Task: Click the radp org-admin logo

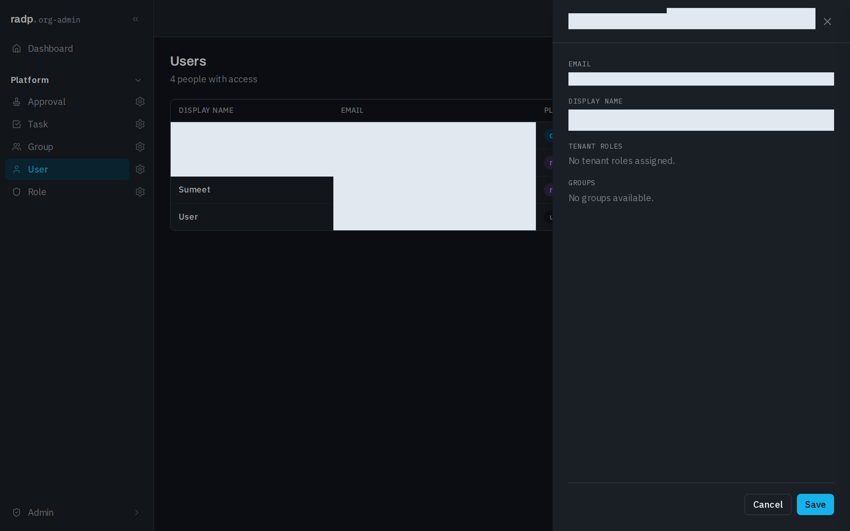Action: 45,19
